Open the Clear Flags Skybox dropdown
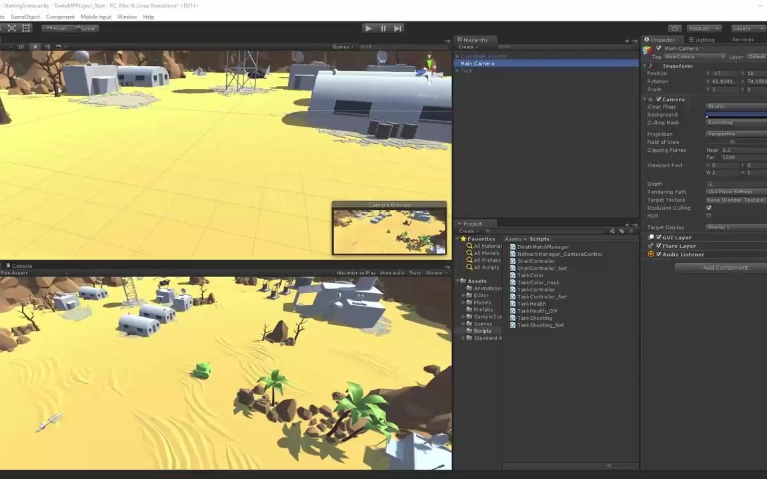This screenshot has width=767, height=479. pyautogui.click(x=736, y=107)
